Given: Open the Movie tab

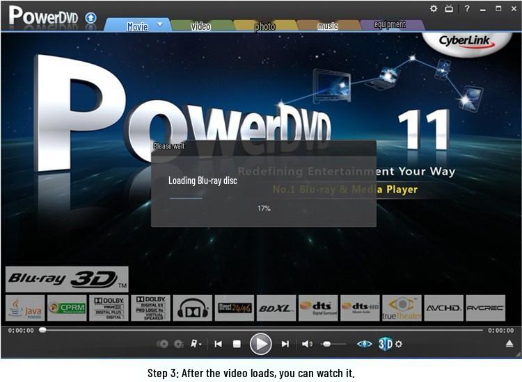Looking at the screenshot, I should tap(137, 26).
